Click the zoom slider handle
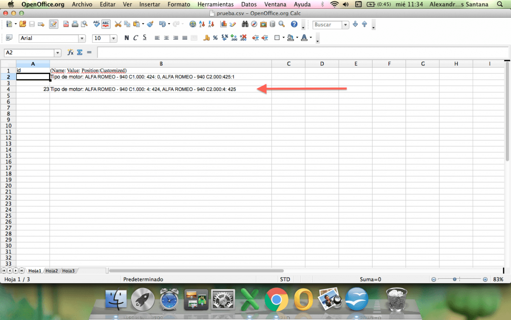This screenshot has width=511, height=320. [455, 279]
